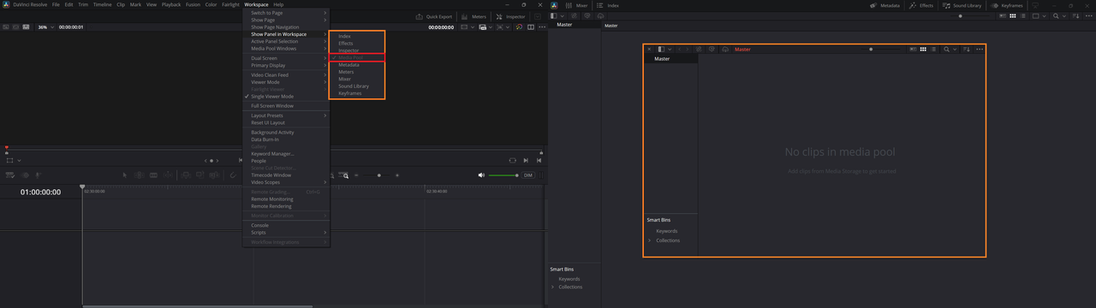Click floating media pool sort icon
The image size is (1096, 308).
point(967,50)
